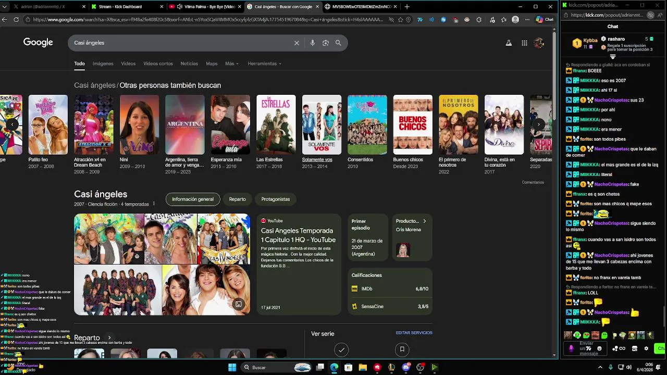Bookmark this page with the star icon
This screenshot has height=375, width=667.
(x=401, y=20)
